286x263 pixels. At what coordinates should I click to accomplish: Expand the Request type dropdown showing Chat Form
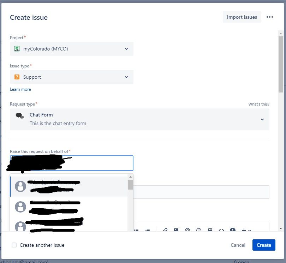139,119
